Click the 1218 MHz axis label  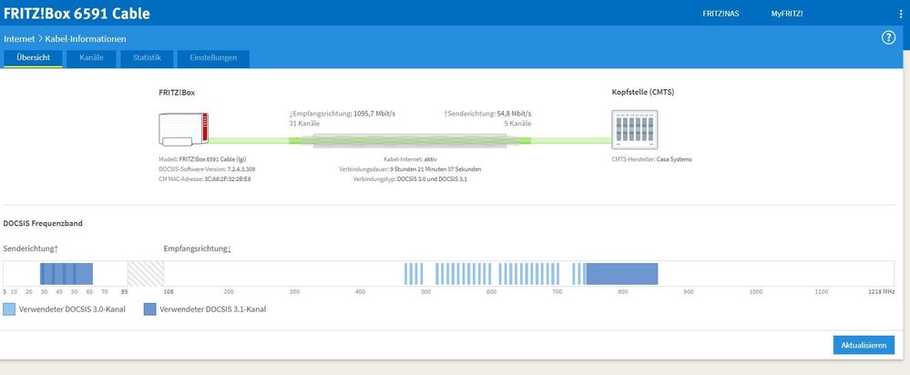882,291
